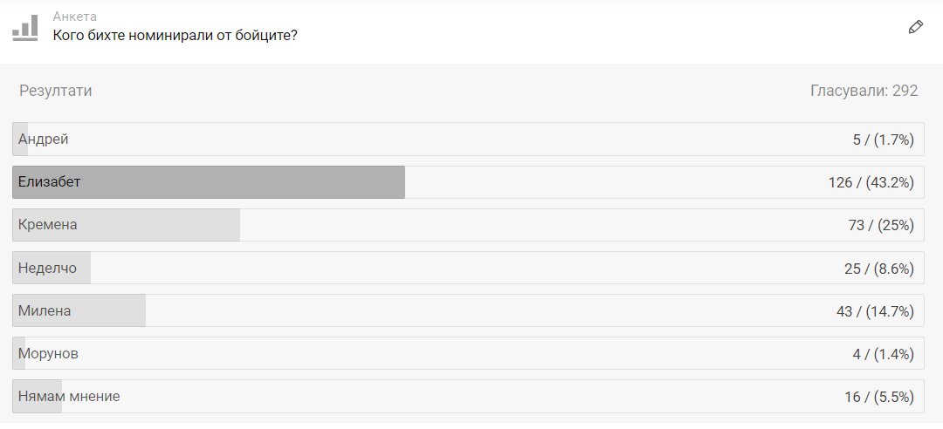Image resolution: width=943 pixels, height=429 pixels.
Task: Click the 4 / (1.4%) vote count
Action: pyautogui.click(x=883, y=353)
